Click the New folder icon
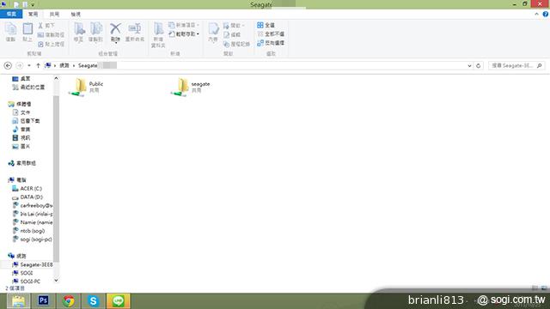550x309 pixels. click(x=158, y=29)
